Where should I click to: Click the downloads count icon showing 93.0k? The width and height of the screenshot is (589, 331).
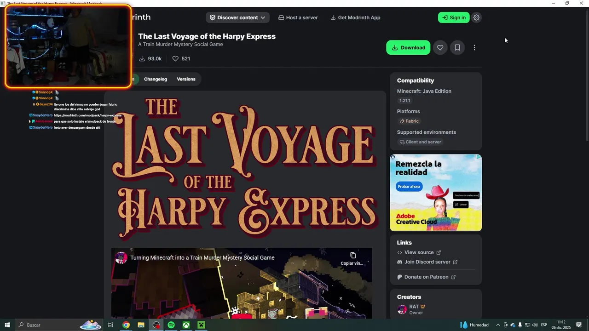coord(142,59)
